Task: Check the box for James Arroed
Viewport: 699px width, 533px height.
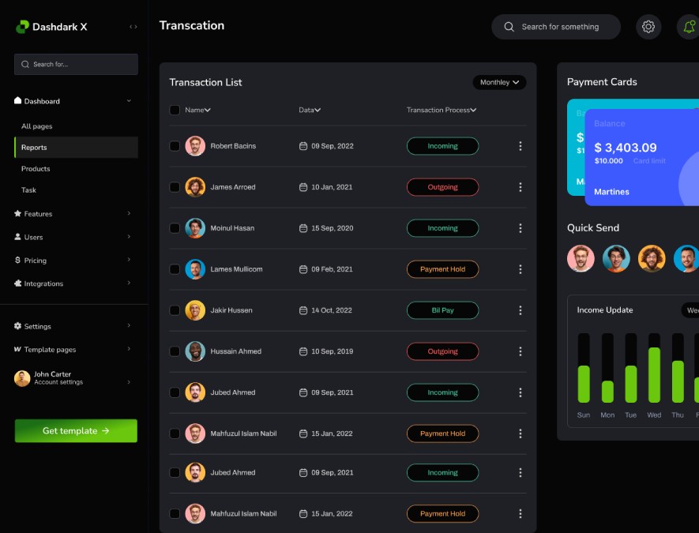Action: [175, 187]
